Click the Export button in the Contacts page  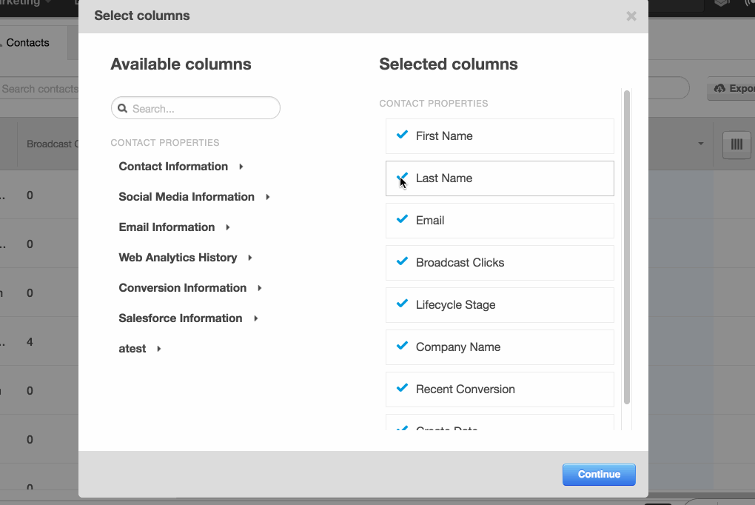coord(732,89)
